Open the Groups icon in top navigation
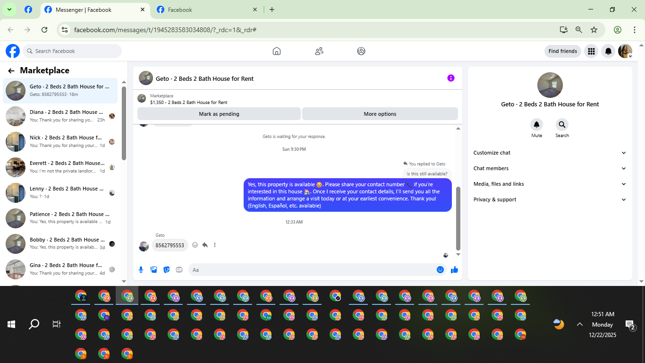Viewport: 645px width, 363px height. click(361, 51)
